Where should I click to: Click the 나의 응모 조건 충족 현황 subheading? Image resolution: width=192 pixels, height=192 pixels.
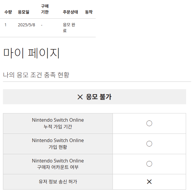(36, 75)
